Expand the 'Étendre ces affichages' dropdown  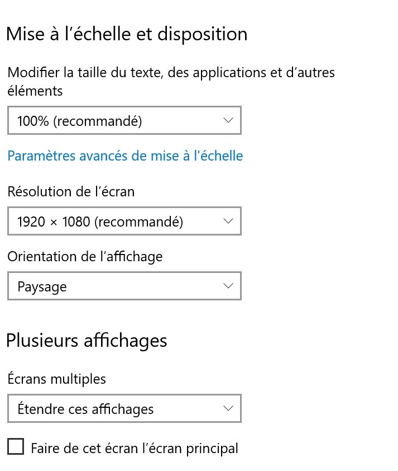coord(124,409)
